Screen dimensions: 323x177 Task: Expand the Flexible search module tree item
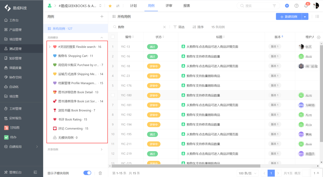(49, 46)
